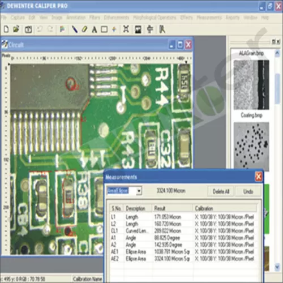Viewport: 283px width, 283px height.
Task: Click the thumbnail panel scroll-up arrow
Action: pos(277,53)
